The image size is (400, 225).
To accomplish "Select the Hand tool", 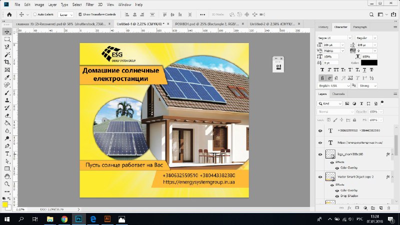I will (x=7, y=176).
